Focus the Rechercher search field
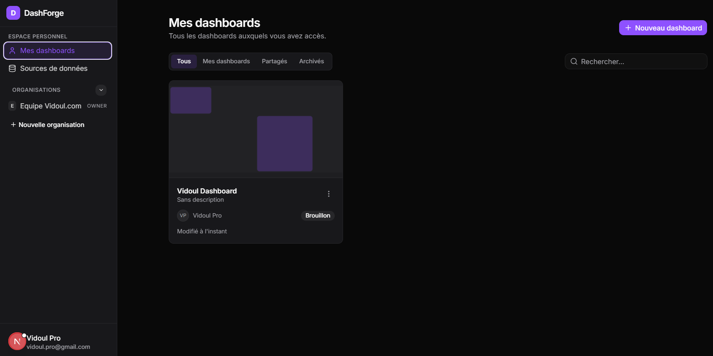The image size is (713, 356). [x=636, y=61]
